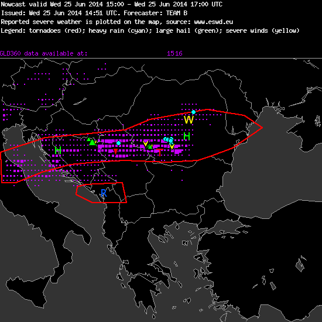The width and height of the screenshot is (322, 322).
Task: Select the pair of green hail triangles
Action: (91, 142)
